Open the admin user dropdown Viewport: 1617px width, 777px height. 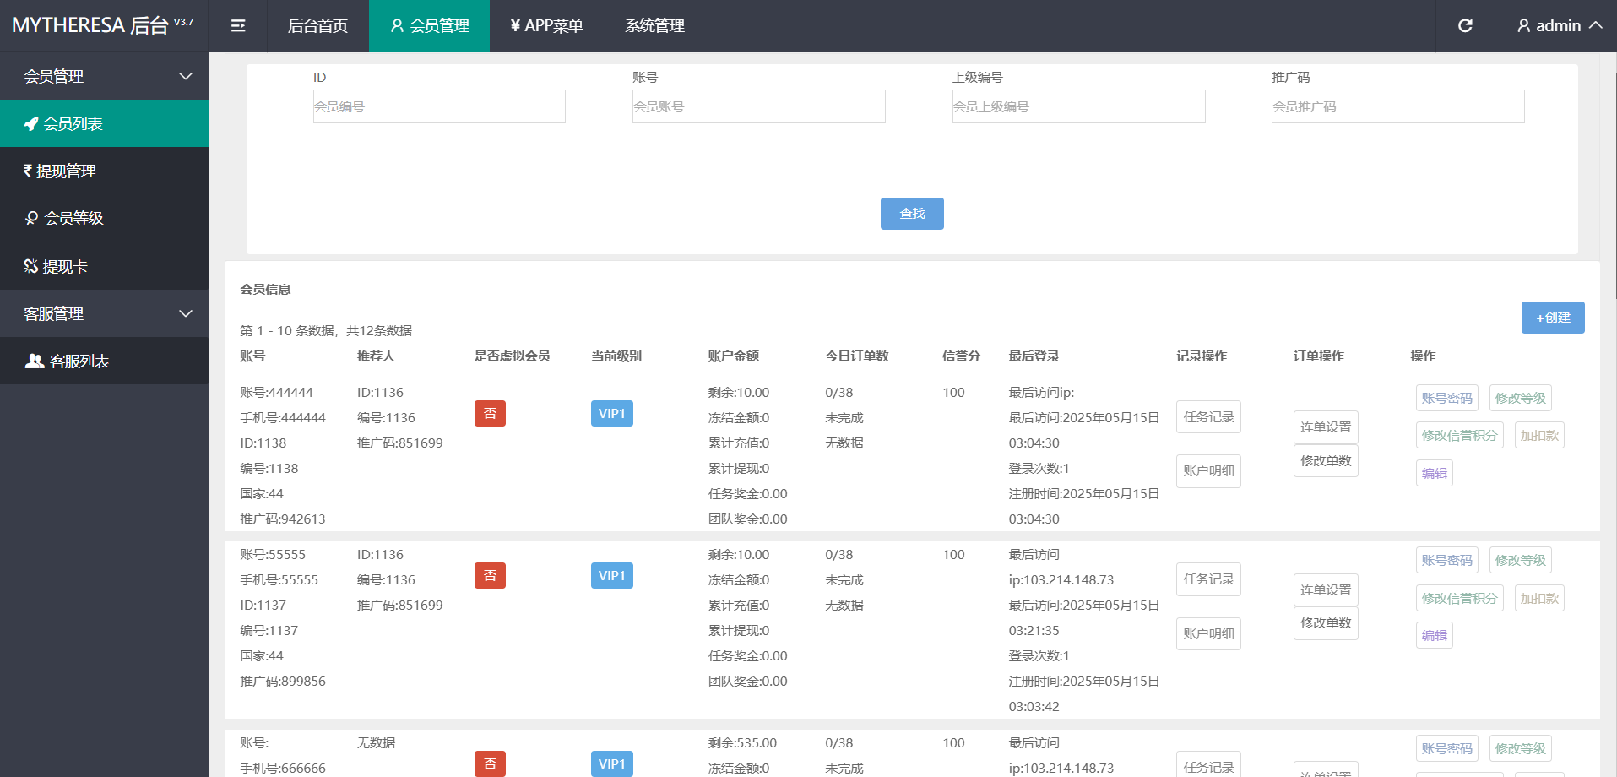coord(1559,26)
